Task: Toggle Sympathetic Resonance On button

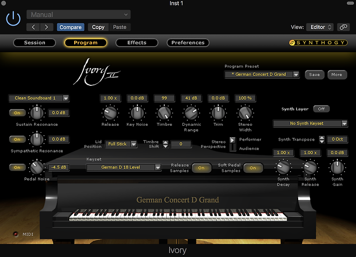Action: [x=17, y=139]
